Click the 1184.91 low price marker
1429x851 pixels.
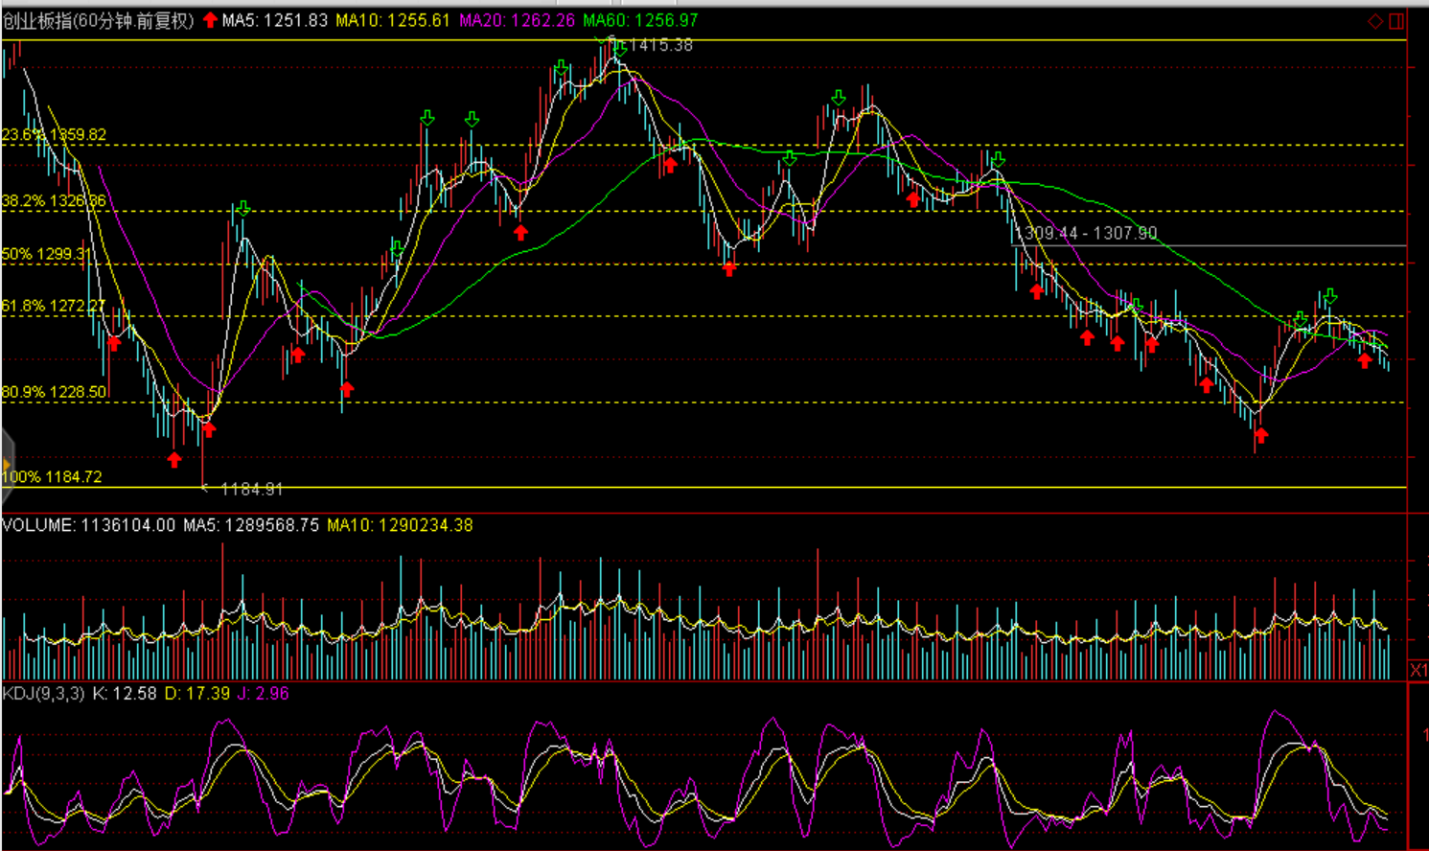pyautogui.click(x=251, y=489)
